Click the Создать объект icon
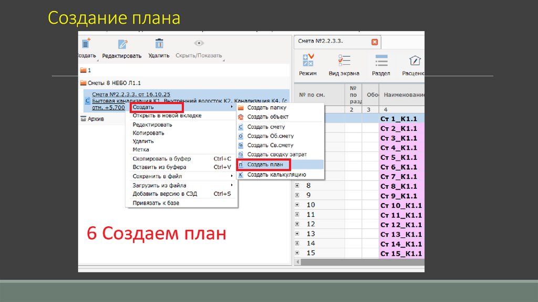This screenshot has height=302, width=538. coord(241,117)
